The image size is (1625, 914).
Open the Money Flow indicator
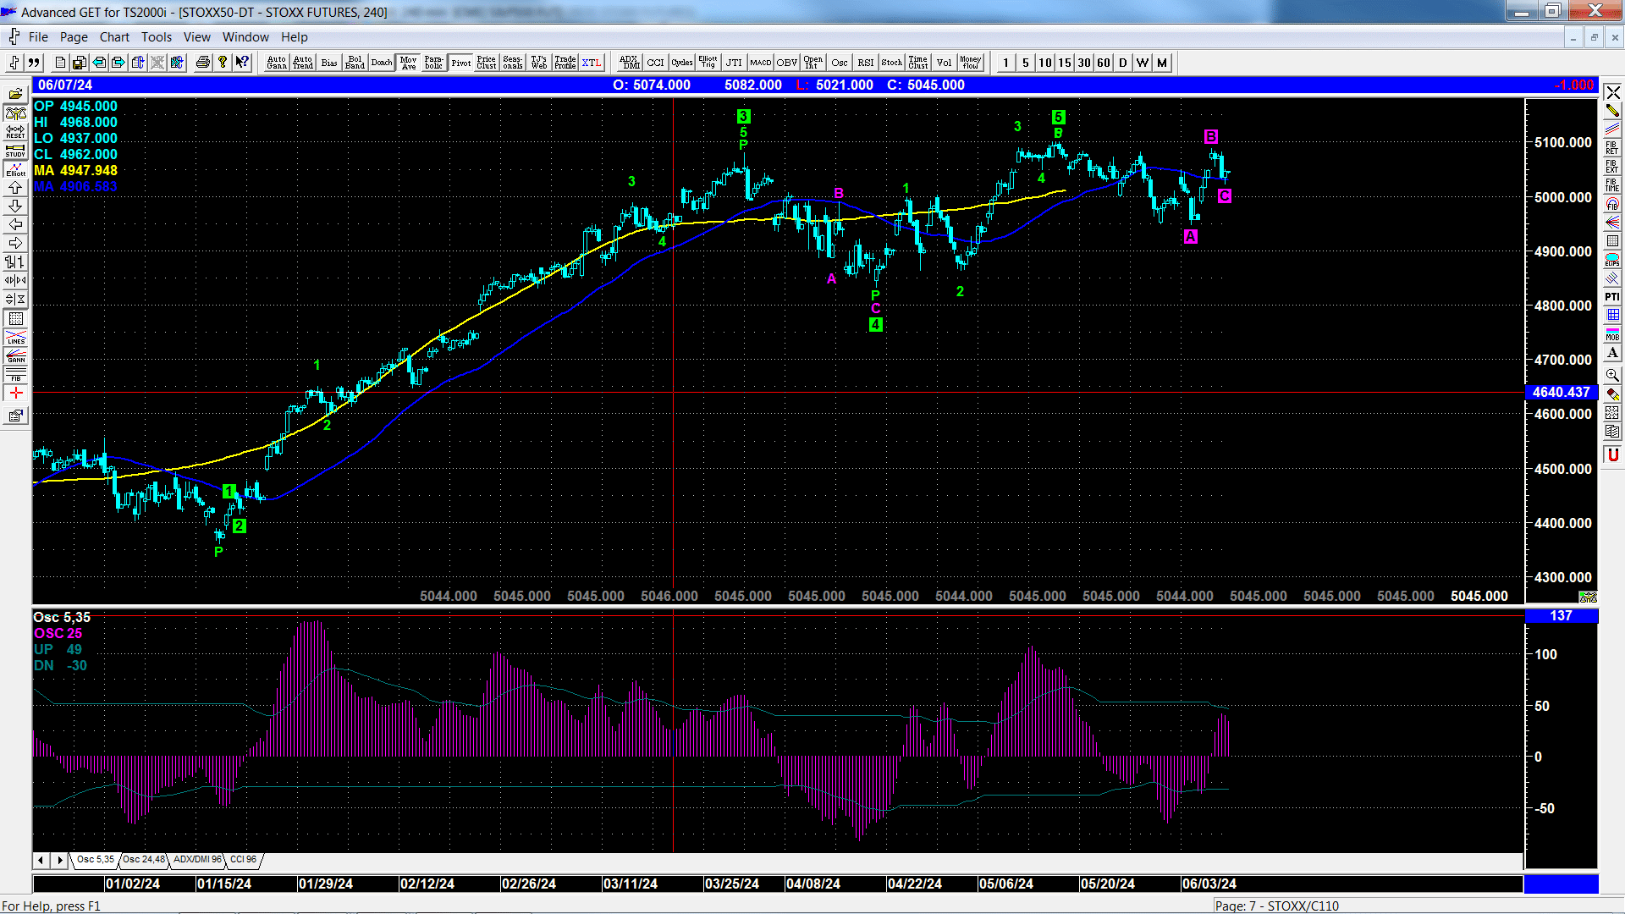coord(971,63)
